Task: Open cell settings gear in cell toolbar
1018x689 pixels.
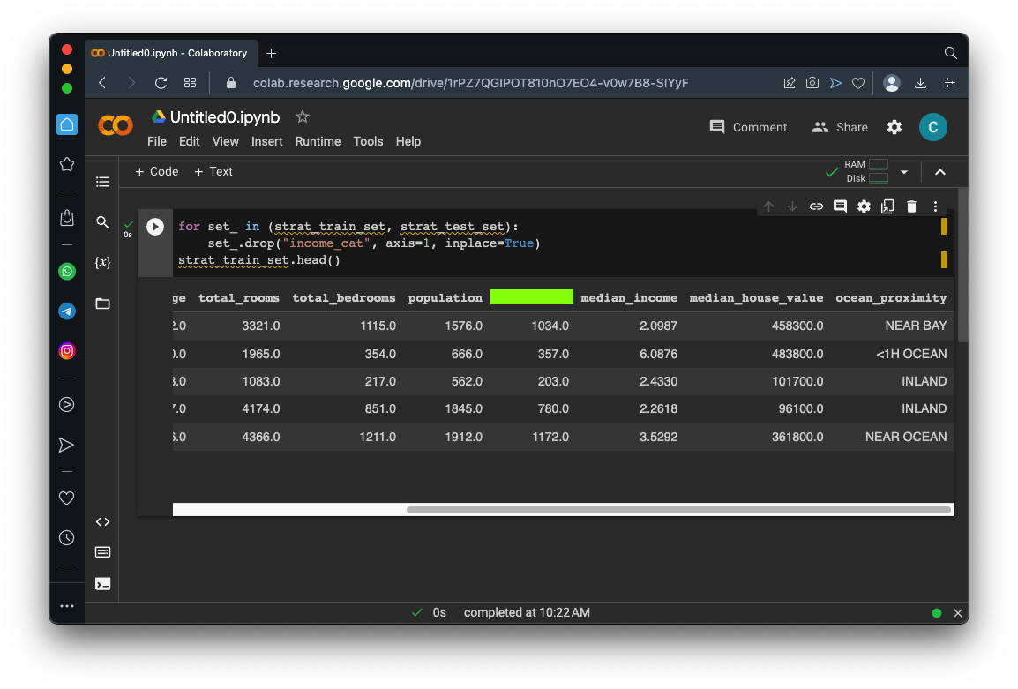Action: 864,206
